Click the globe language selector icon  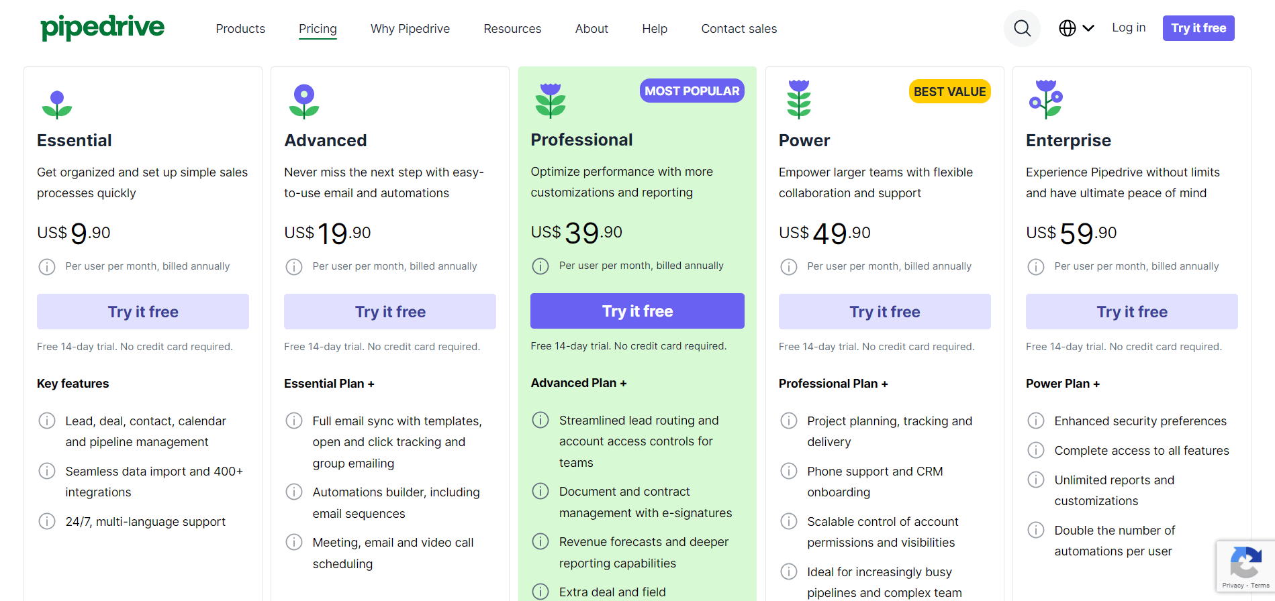click(1066, 28)
